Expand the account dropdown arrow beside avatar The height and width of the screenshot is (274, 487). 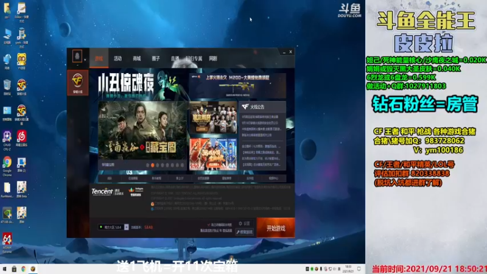(x=85, y=60)
